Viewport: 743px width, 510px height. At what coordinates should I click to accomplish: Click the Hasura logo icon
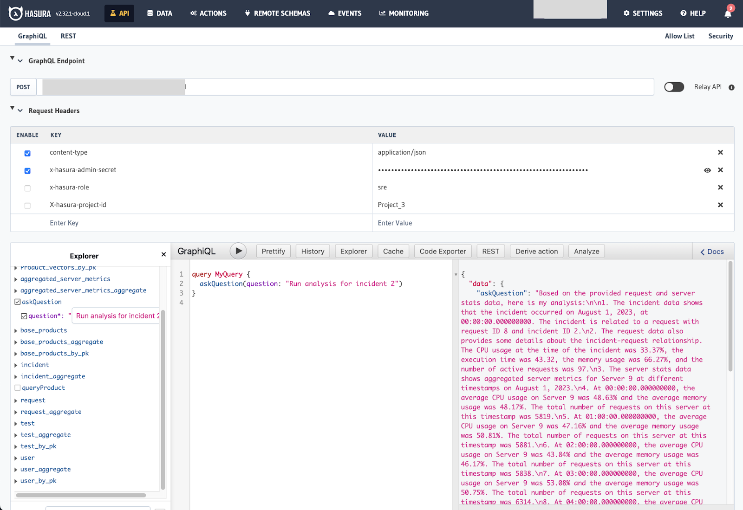tap(15, 13)
